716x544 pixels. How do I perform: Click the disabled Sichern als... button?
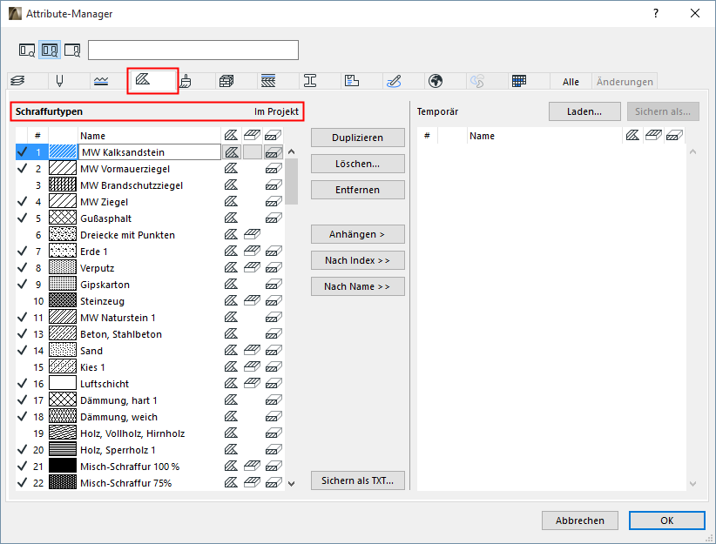pyautogui.click(x=663, y=111)
